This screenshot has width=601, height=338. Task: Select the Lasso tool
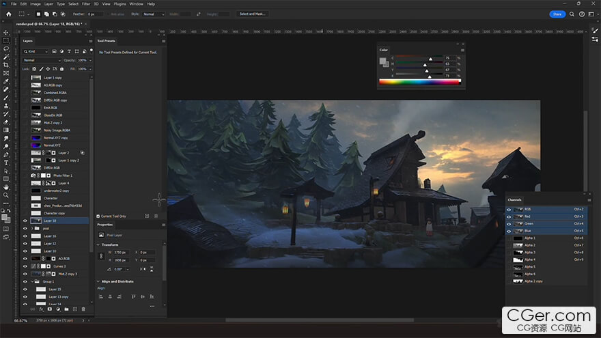(5, 48)
